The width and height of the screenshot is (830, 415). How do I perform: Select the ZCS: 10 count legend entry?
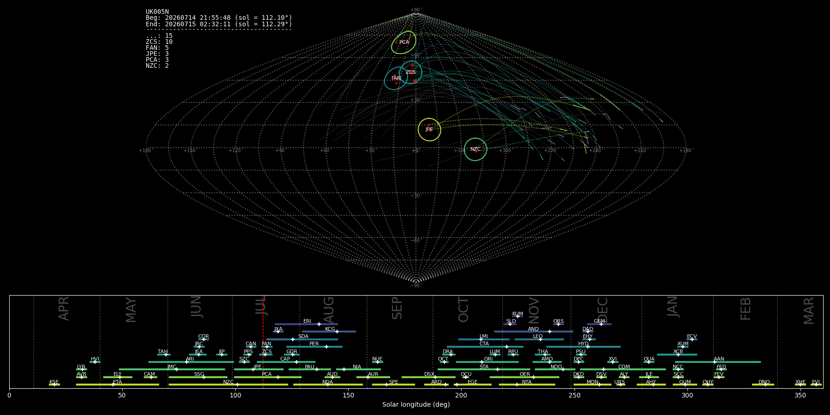click(x=159, y=42)
